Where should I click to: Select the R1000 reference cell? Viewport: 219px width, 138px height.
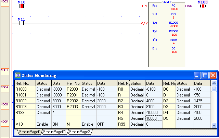(x=25, y=89)
